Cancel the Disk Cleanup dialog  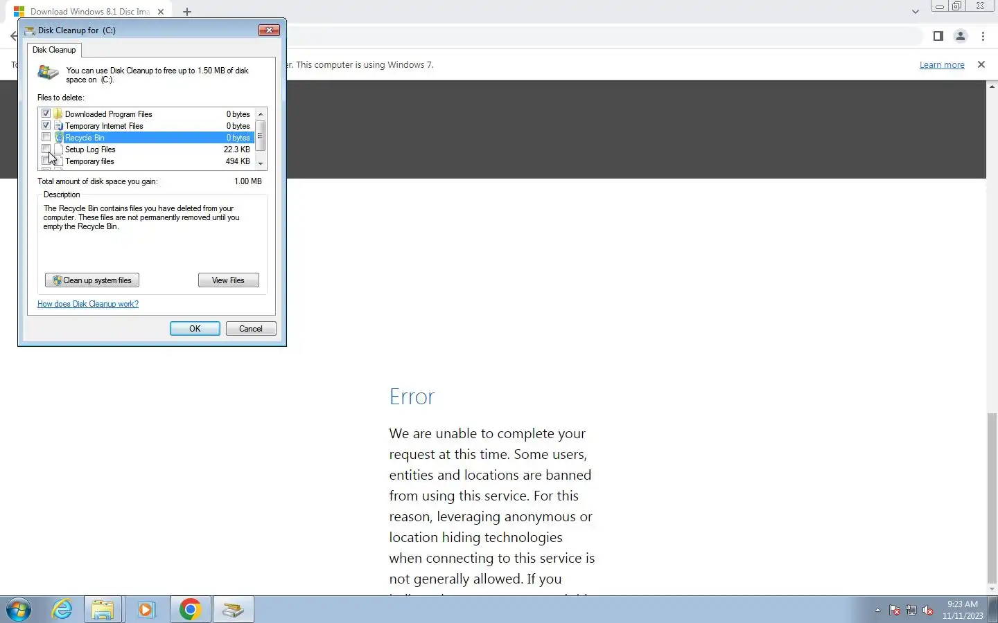coord(251,329)
